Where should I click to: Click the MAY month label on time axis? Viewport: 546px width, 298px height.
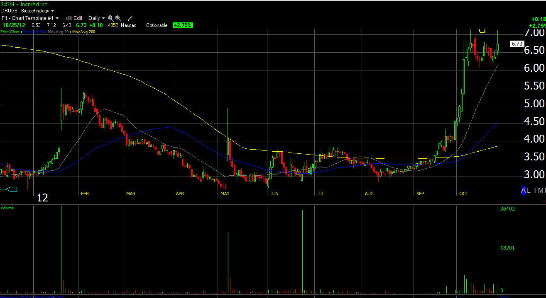click(x=225, y=194)
